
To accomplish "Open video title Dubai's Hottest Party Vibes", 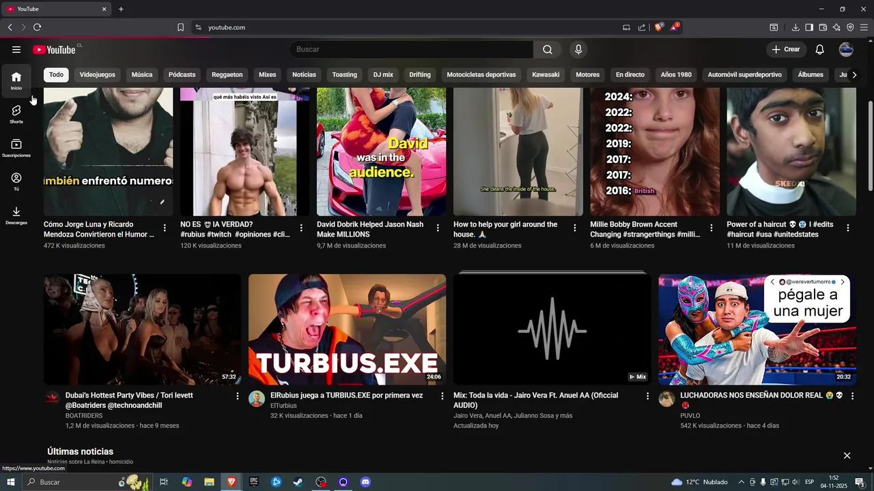I will click(129, 400).
